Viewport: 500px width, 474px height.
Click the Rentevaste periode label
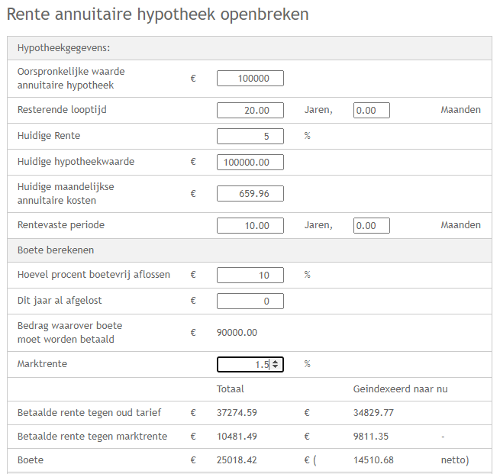point(61,225)
